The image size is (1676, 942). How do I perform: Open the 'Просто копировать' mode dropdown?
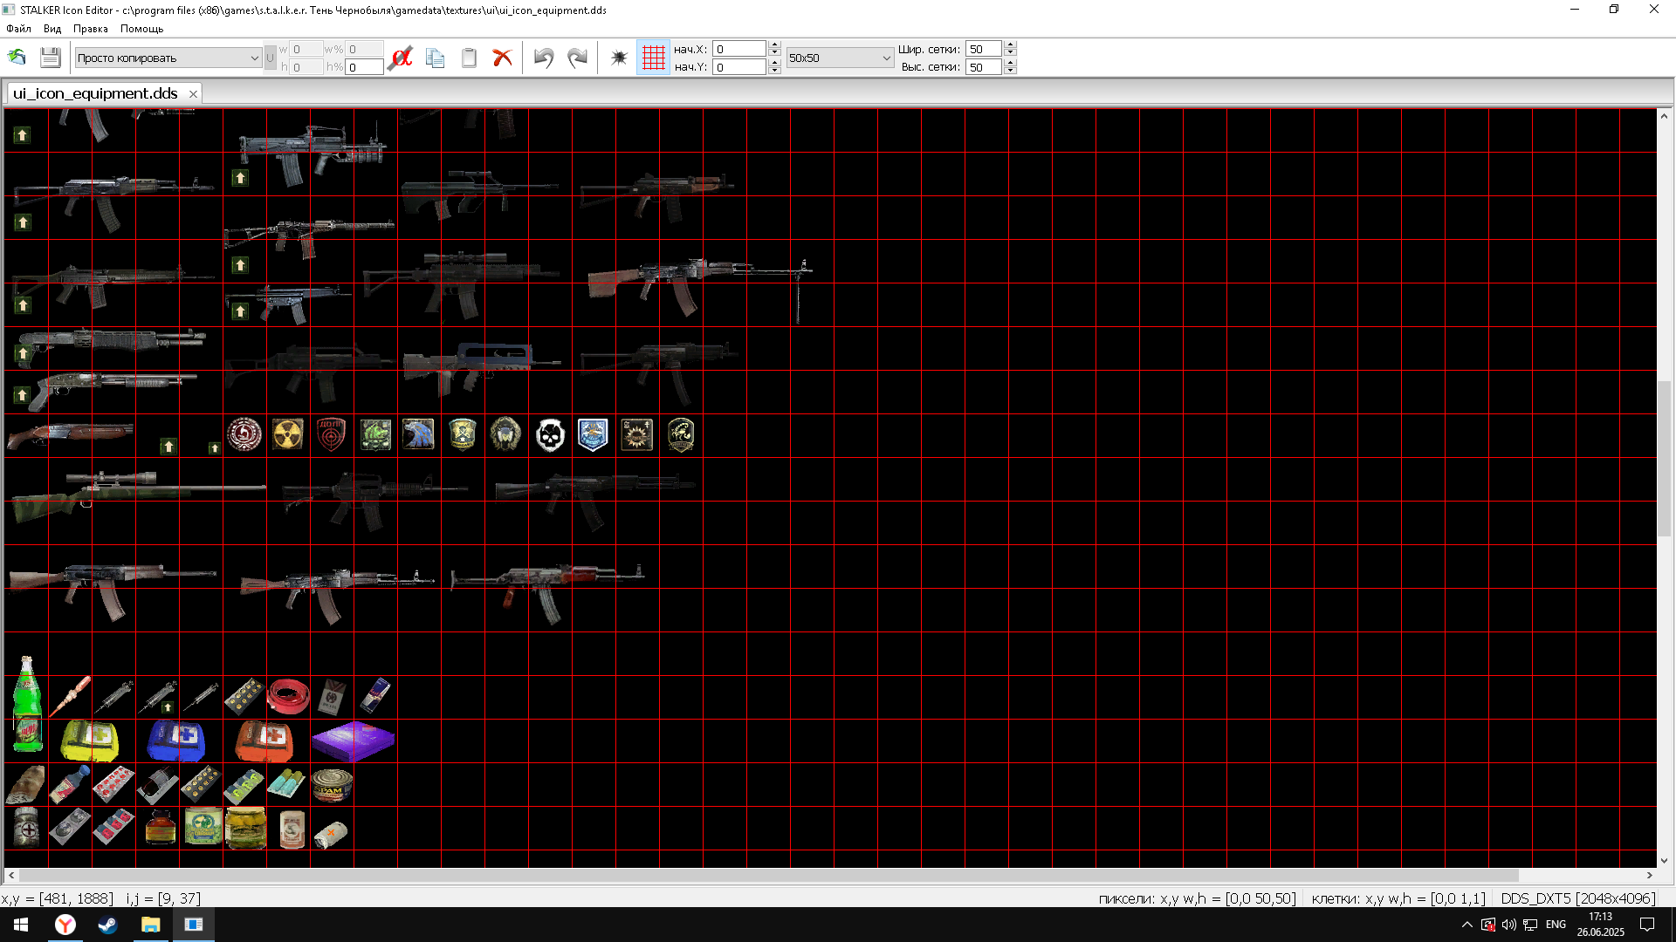click(x=168, y=58)
